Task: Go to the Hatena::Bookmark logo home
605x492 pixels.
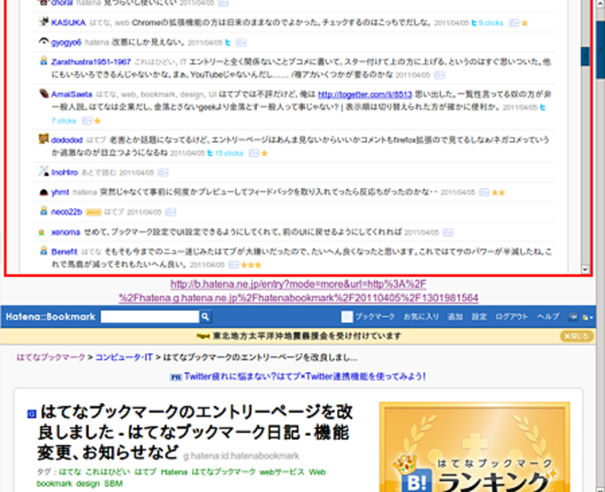Action: click(x=50, y=317)
